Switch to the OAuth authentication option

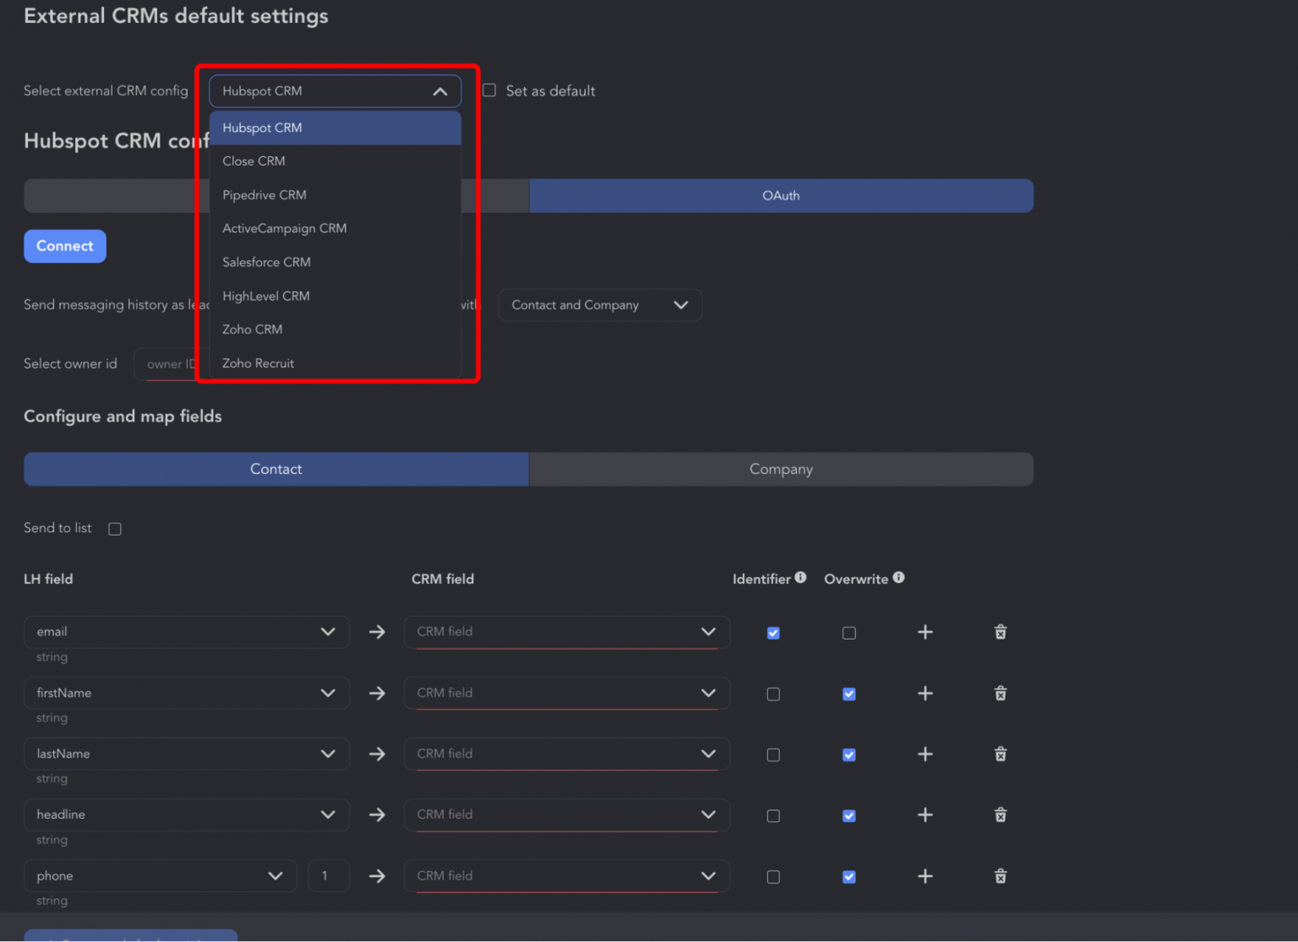click(780, 195)
